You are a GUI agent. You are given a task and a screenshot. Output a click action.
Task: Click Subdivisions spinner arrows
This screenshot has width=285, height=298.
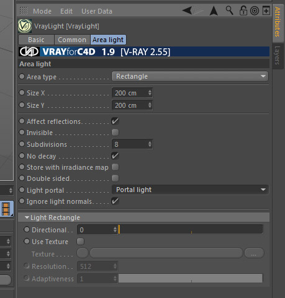click(x=150, y=144)
